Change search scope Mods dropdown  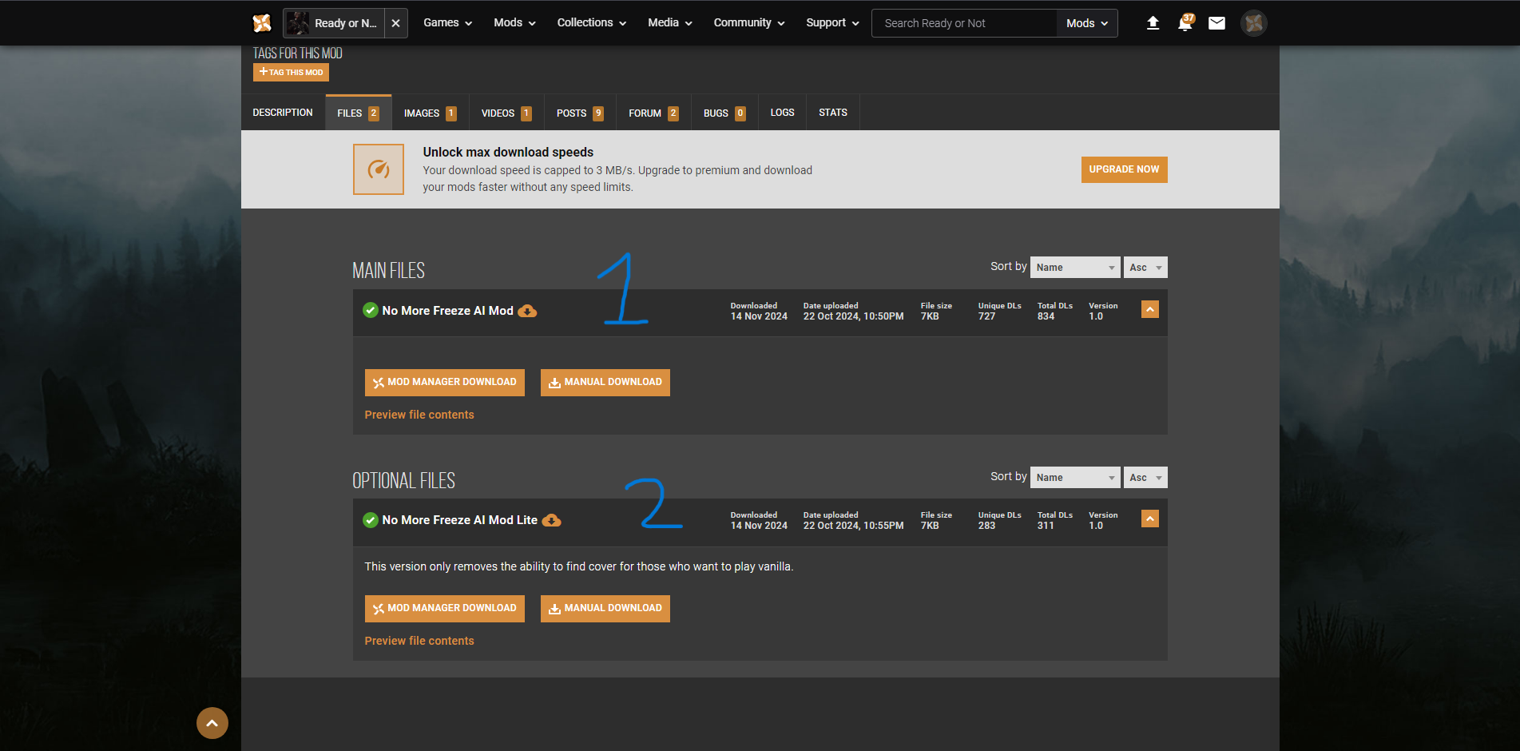pyautogui.click(x=1087, y=23)
